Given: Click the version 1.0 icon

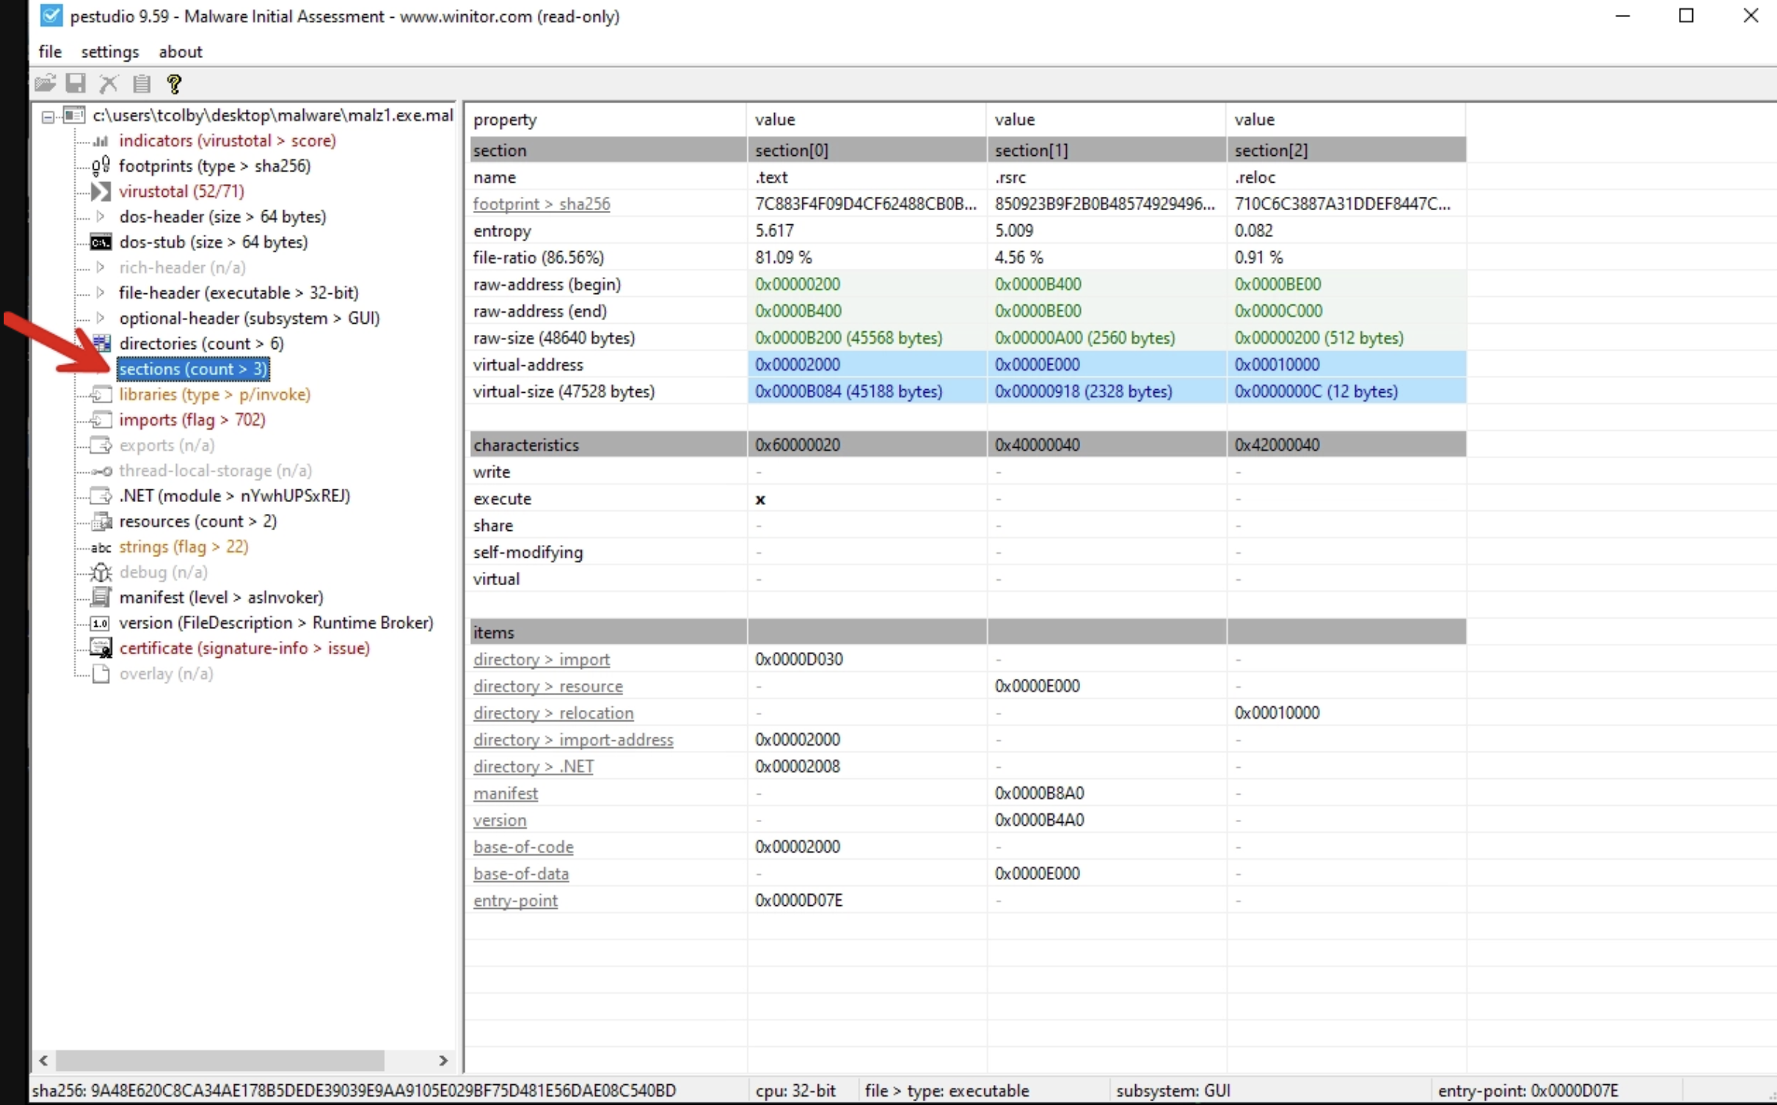Looking at the screenshot, I should click(100, 623).
